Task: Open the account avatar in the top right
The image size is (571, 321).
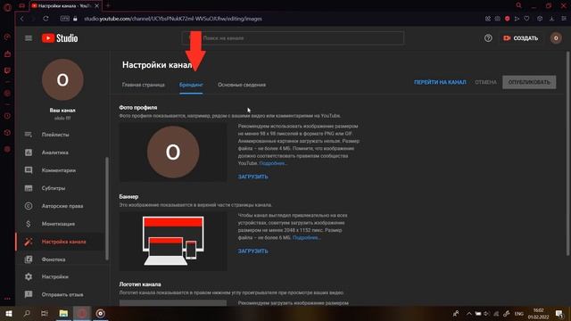Action: [x=556, y=38]
